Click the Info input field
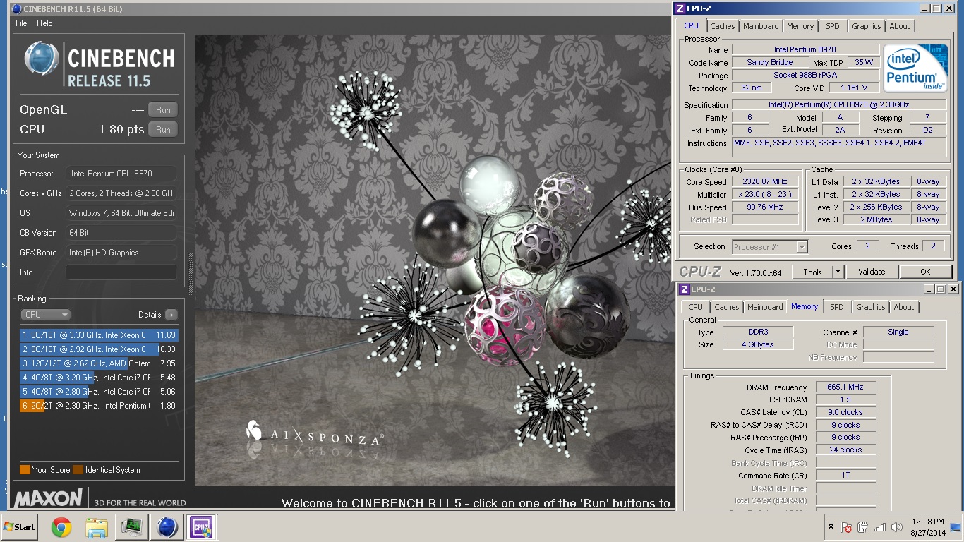Screen dimensions: 964x542 (121, 272)
